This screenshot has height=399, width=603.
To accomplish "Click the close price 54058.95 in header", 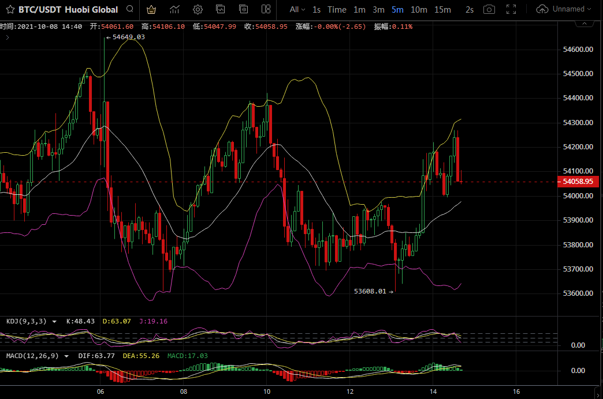I will [x=271, y=27].
